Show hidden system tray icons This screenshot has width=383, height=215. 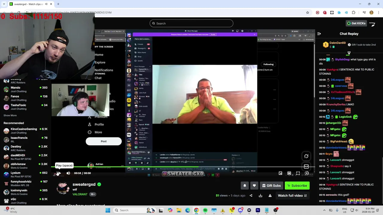[x=324, y=210]
